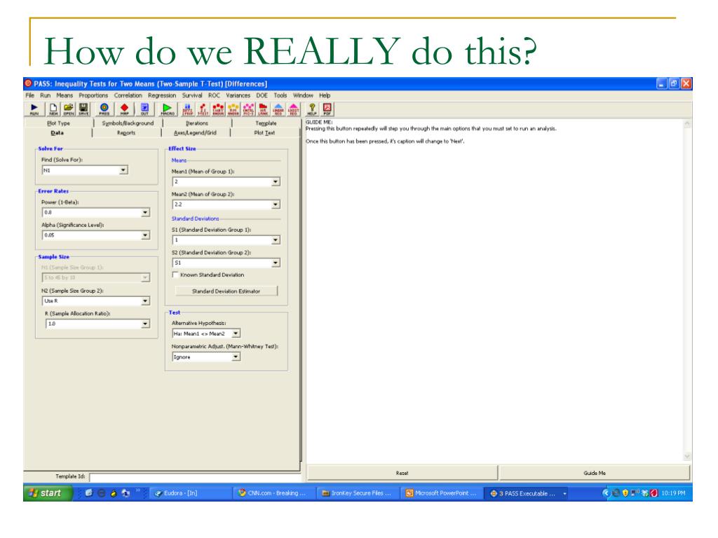Click the linear regression toolbar icon
Screen dimensions: 718x538
(278, 109)
